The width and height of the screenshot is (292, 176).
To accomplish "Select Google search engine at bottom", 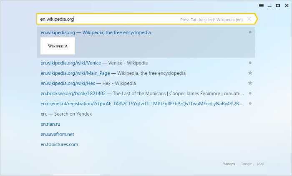I will click(x=246, y=164).
